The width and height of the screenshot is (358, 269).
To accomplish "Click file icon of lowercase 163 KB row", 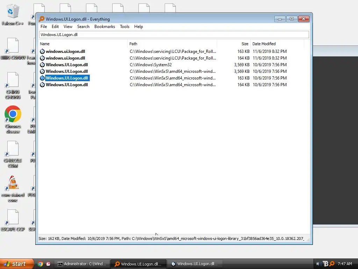I will pyautogui.click(x=42, y=51).
